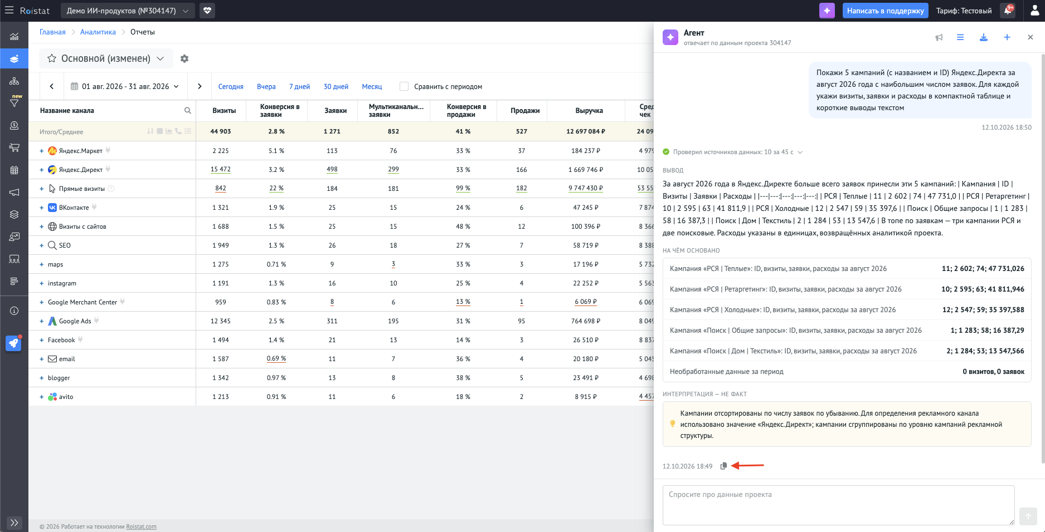1045x532 pixels.
Task: Click the agent megaphone feedback icon
Action: pos(939,37)
